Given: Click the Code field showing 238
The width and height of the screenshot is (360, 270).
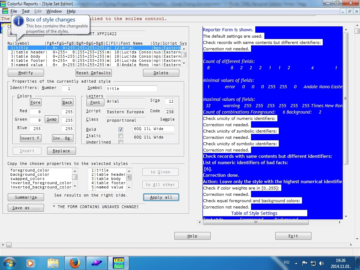Looking at the screenshot, I should [170, 112].
